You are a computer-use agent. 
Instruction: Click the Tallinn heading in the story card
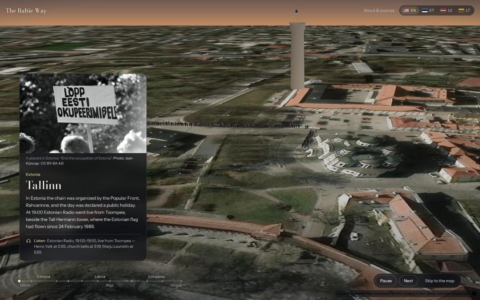[x=44, y=185]
